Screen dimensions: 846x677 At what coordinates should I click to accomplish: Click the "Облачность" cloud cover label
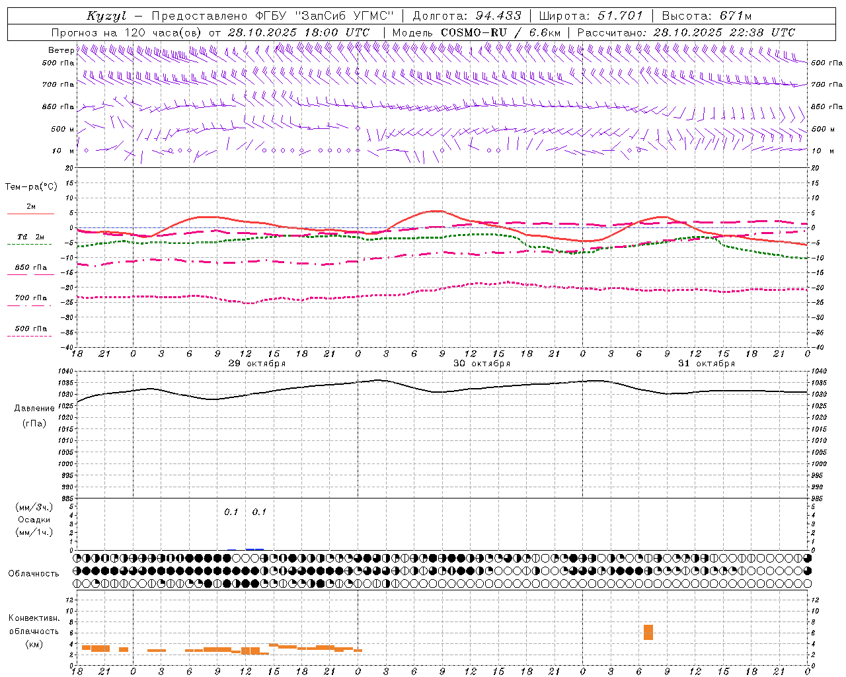pyautogui.click(x=34, y=574)
